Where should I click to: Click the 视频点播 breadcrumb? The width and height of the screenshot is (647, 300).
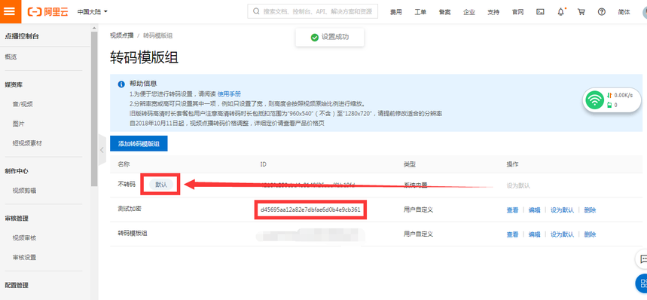[x=122, y=35]
